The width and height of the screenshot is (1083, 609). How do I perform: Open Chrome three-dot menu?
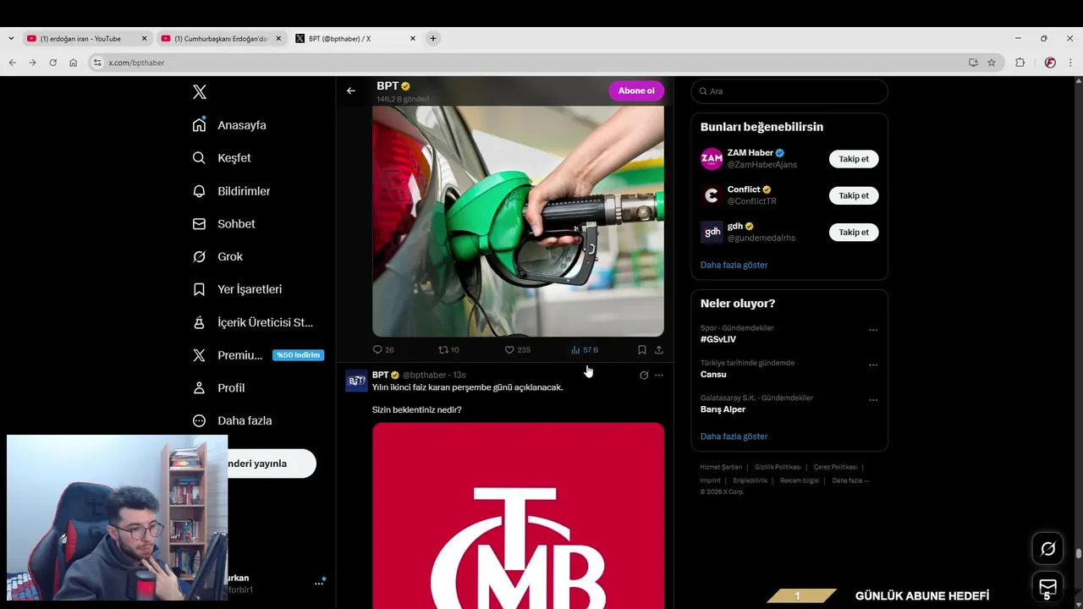[x=1071, y=63]
